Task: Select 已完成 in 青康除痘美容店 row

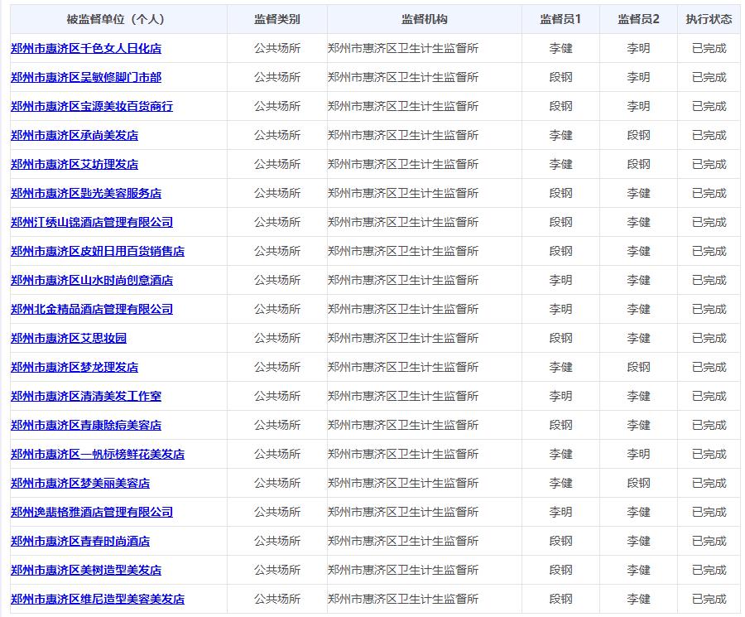Action: click(x=709, y=425)
